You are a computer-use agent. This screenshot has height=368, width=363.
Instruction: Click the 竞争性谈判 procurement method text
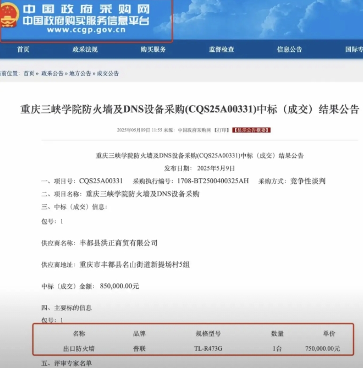coord(307,181)
